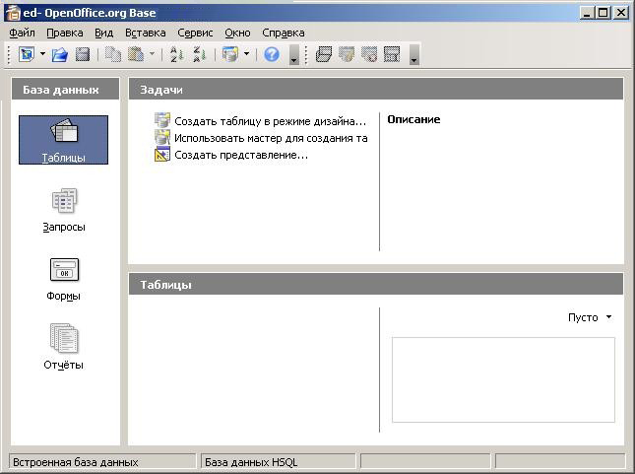Click the База данных HSQL status field
635x474 pixels.
pos(279,462)
